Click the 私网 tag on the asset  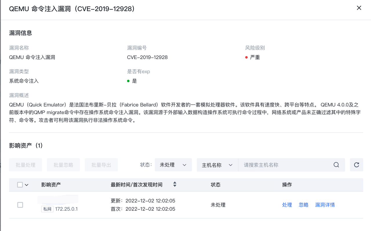pyautogui.click(x=47, y=209)
